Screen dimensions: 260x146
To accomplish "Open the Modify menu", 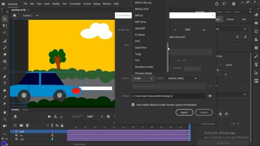I will coord(56,4).
